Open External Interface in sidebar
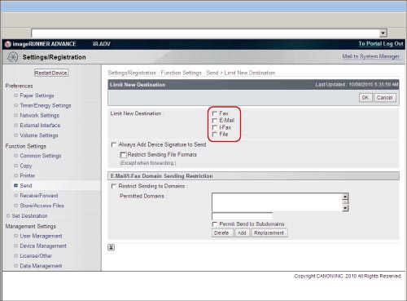 pyautogui.click(x=40, y=126)
